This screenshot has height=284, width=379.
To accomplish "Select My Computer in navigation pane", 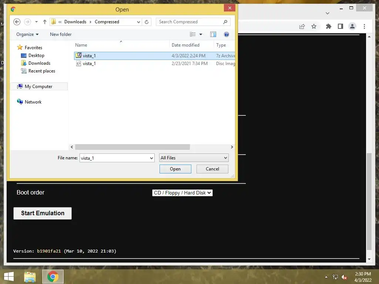I will click(39, 87).
